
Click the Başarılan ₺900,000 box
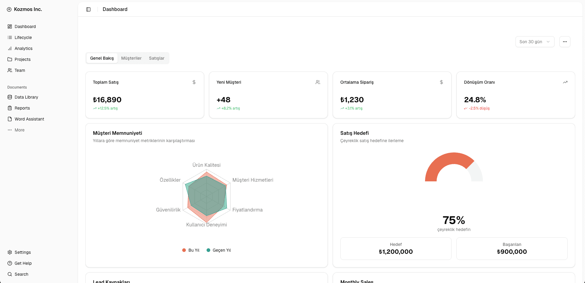coord(512,249)
